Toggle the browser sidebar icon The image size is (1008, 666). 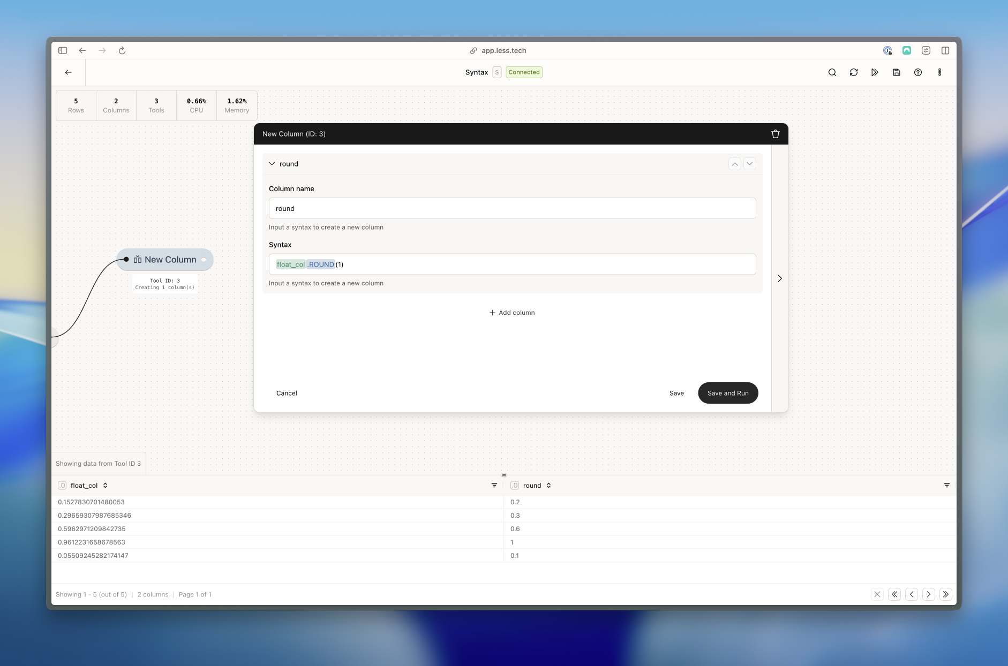(63, 50)
